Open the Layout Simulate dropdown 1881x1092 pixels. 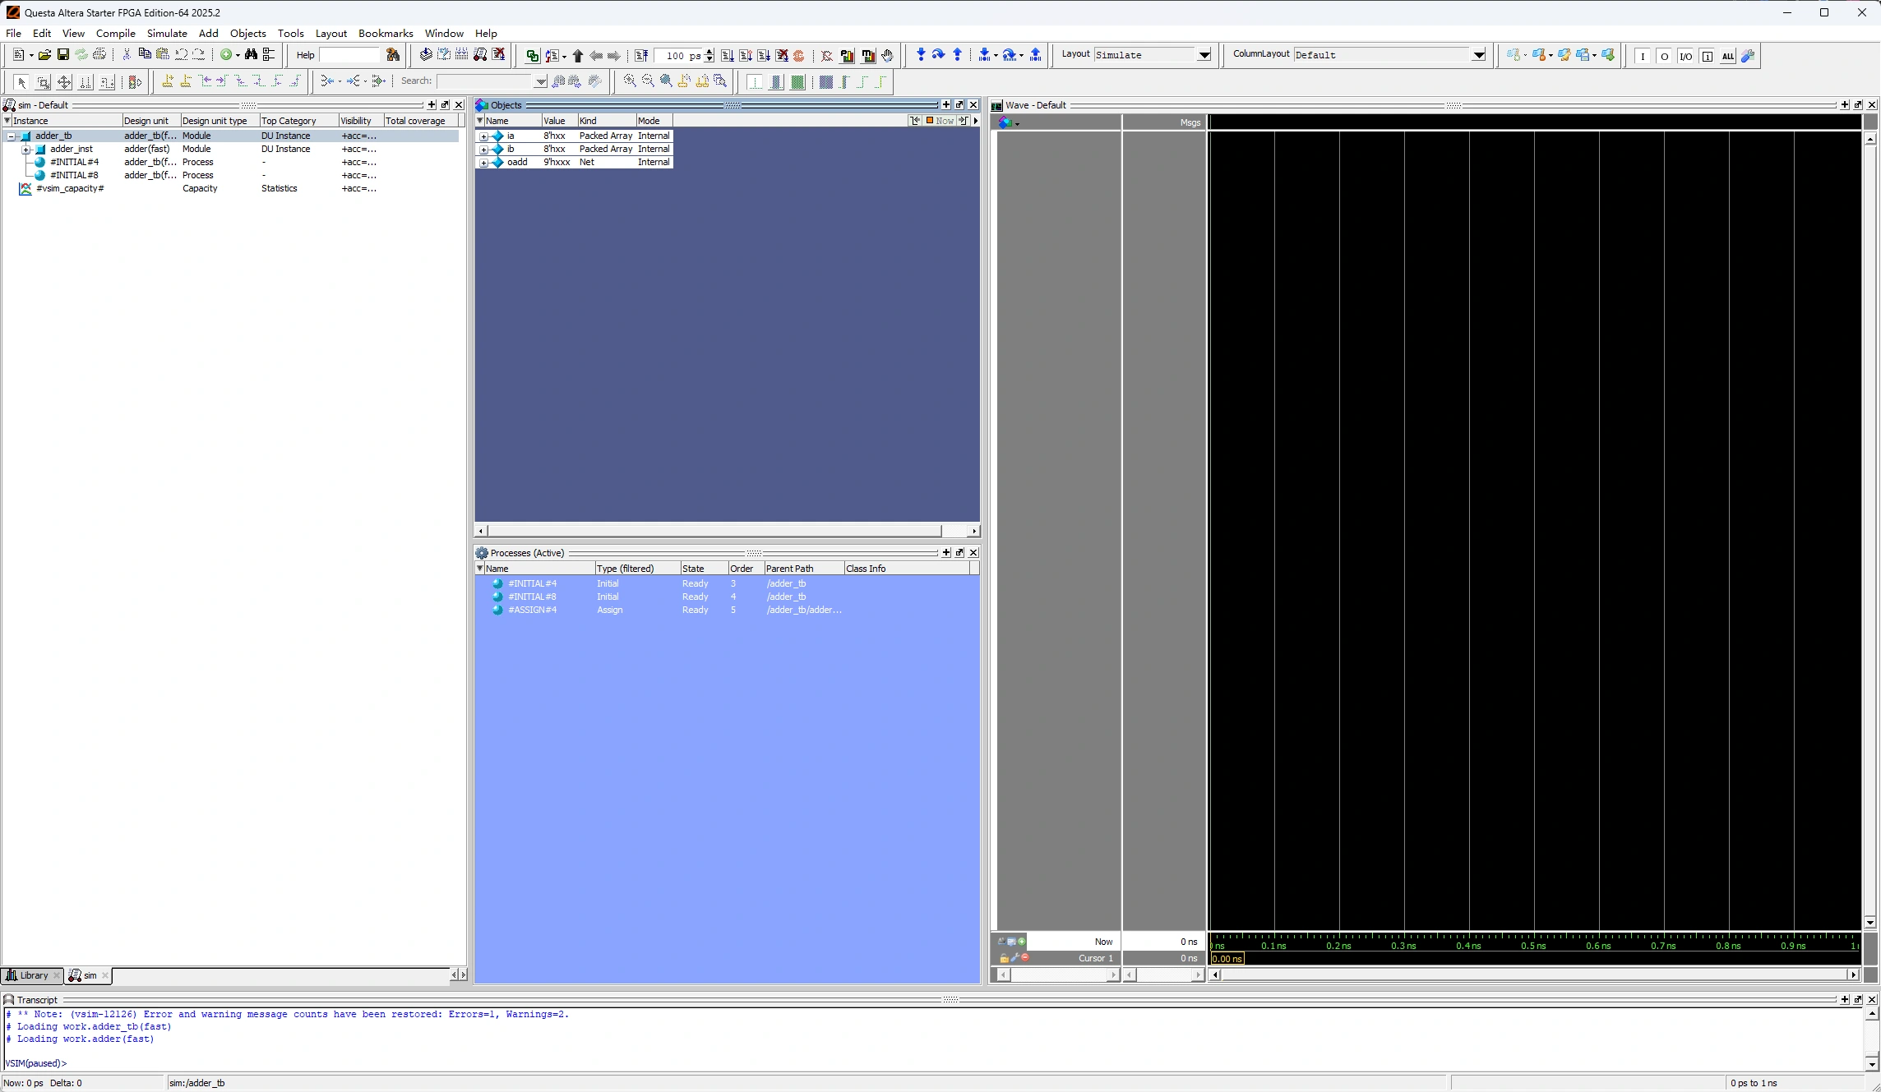point(1204,55)
